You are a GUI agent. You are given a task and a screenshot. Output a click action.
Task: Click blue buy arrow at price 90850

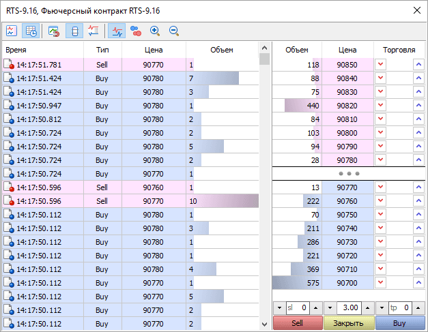pos(418,65)
